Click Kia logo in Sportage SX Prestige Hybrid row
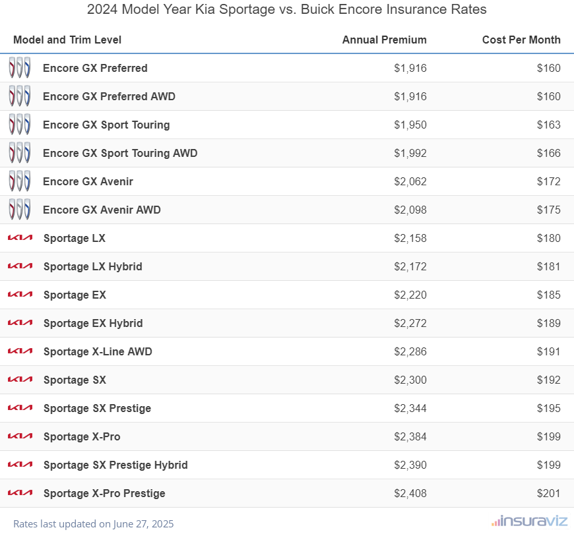Image resolution: width=574 pixels, height=534 pixels. tap(20, 465)
